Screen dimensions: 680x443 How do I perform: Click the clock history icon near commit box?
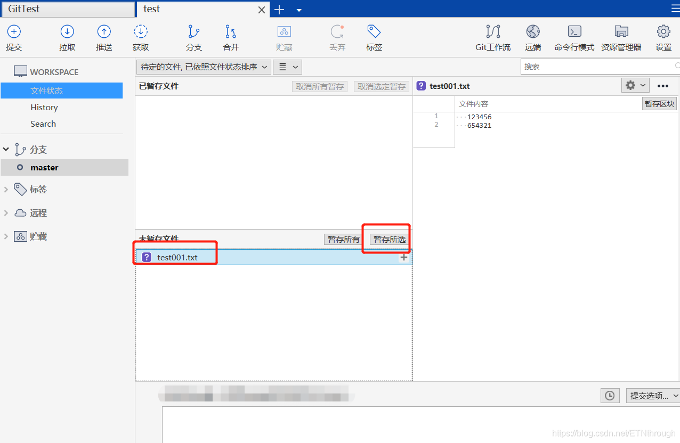(x=610, y=396)
